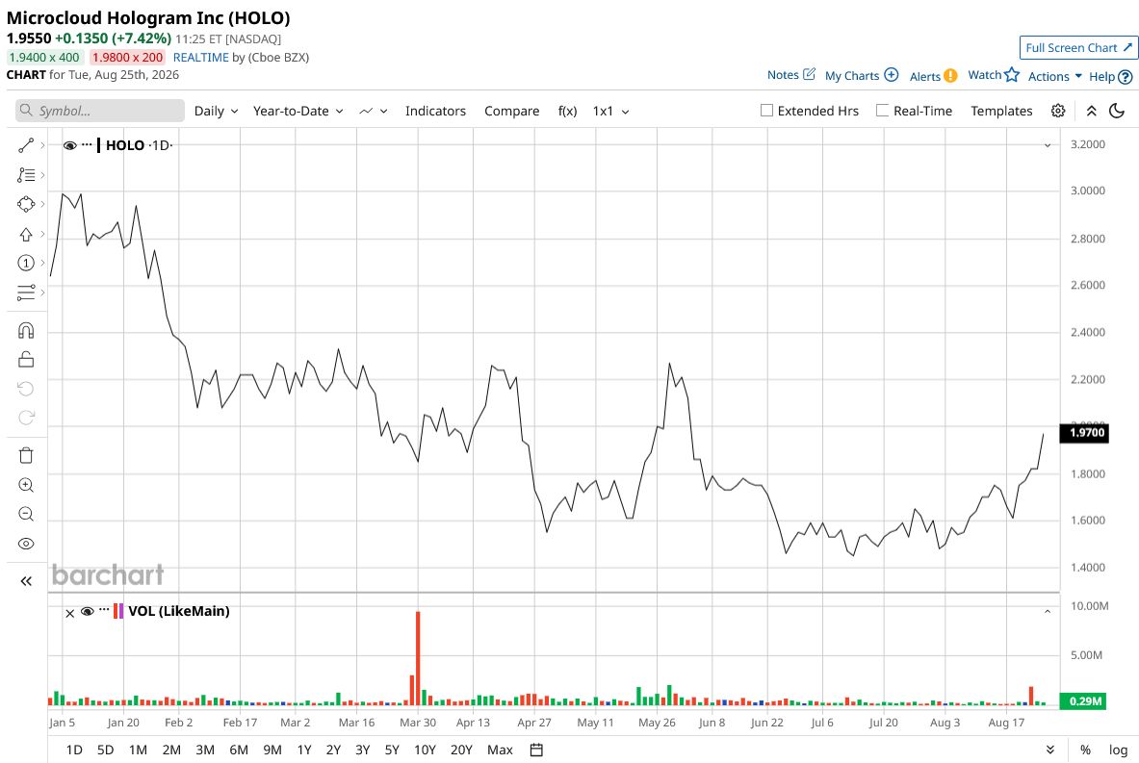Remove the VOL indicator with X

(x=69, y=614)
